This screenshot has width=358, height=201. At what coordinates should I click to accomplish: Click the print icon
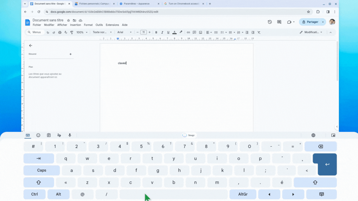60,32
